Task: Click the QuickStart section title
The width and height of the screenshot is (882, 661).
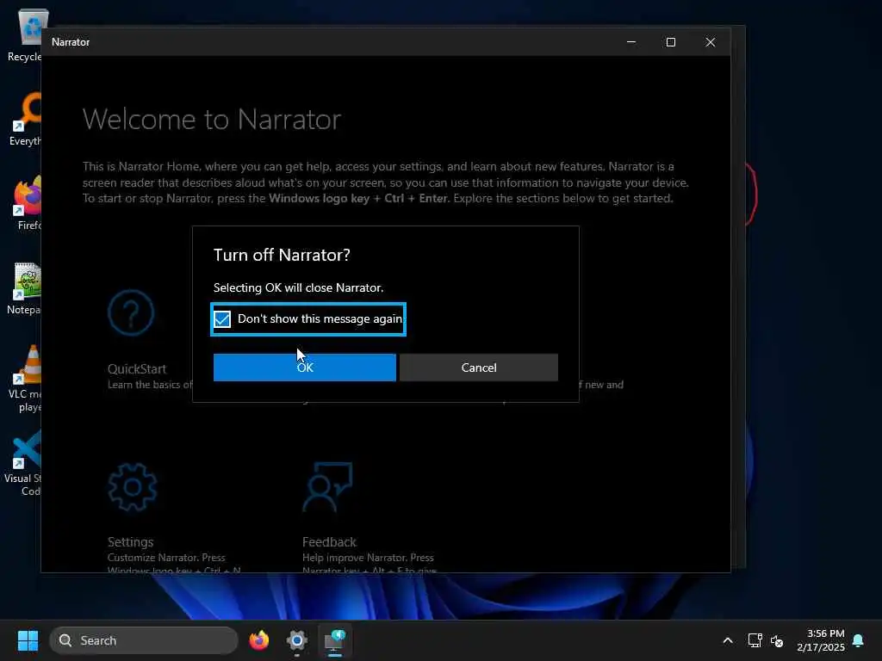Action: pyautogui.click(x=137, y=368)
